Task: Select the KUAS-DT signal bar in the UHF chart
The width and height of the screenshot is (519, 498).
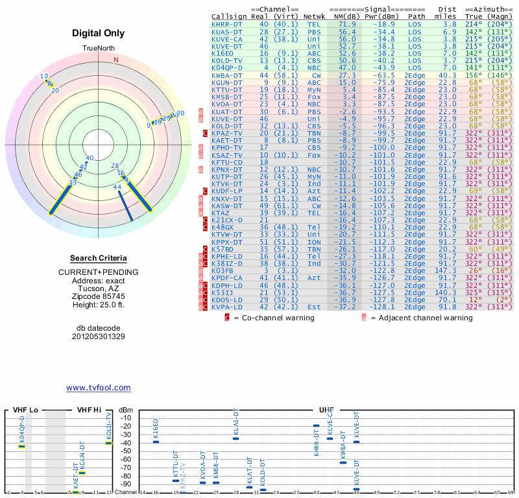Action: click(236, 438)
